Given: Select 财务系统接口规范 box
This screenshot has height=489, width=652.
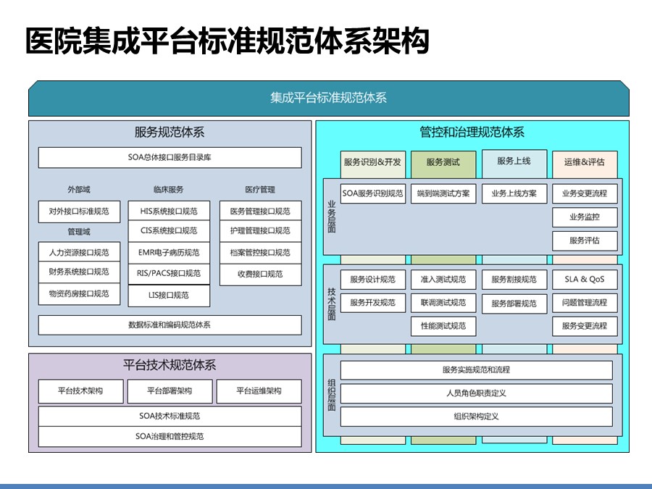Looking at the screenshot, I should pos(79,272).
